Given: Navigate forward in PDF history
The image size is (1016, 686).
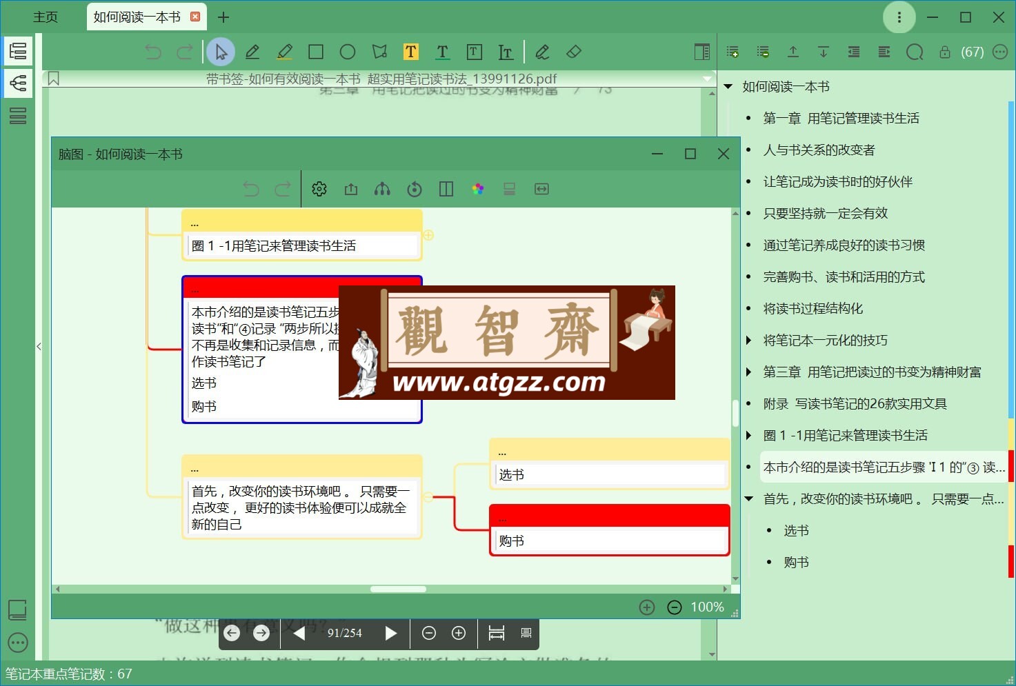Looking at the screenshot, I should click(261, 633).
